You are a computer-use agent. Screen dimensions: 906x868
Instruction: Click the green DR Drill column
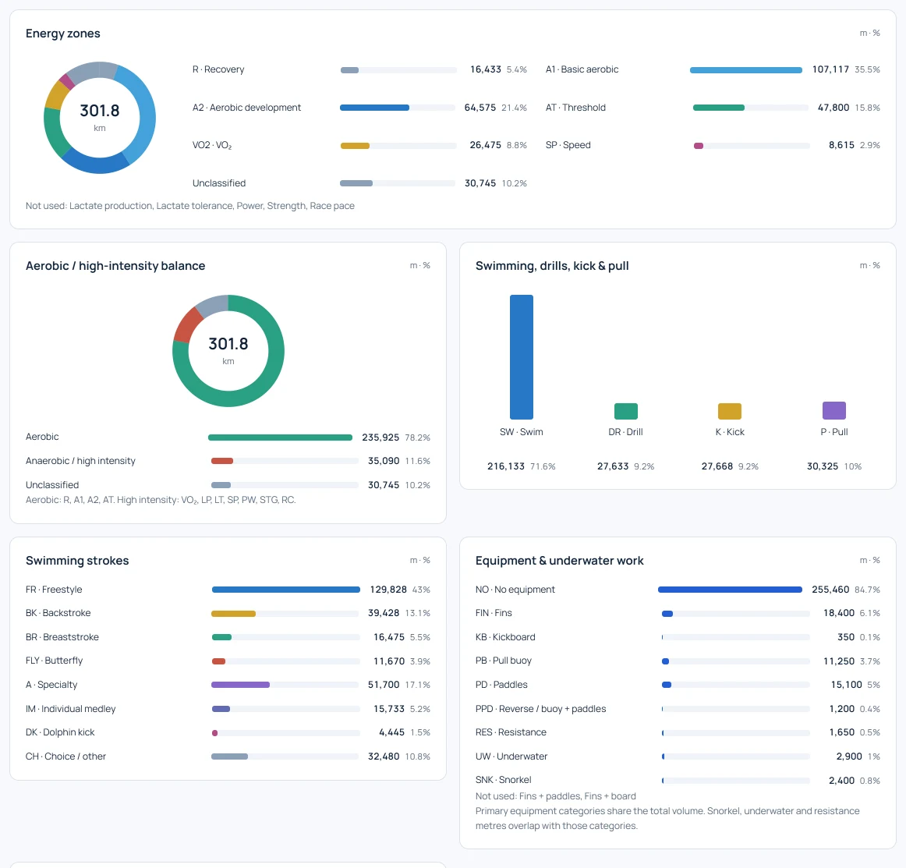[x=626, y=412]
